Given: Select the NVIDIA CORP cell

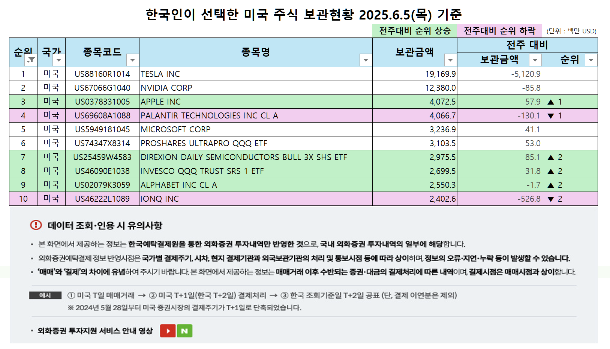Looking at the screenshot, I should point(256,88).
